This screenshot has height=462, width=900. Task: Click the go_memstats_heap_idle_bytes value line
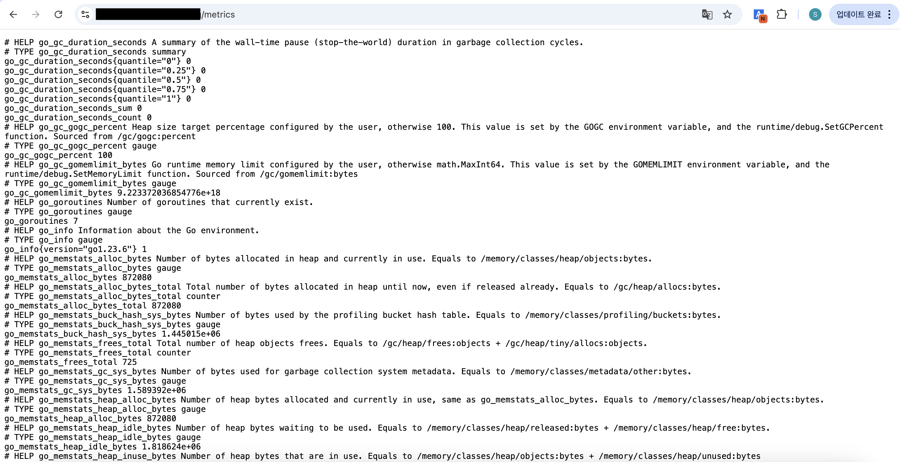click(102, 447)
